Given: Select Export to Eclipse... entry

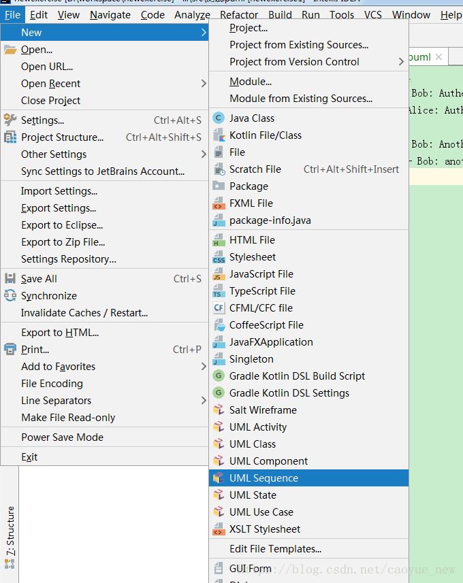Looking at the screenshot, I should (104, 225).
